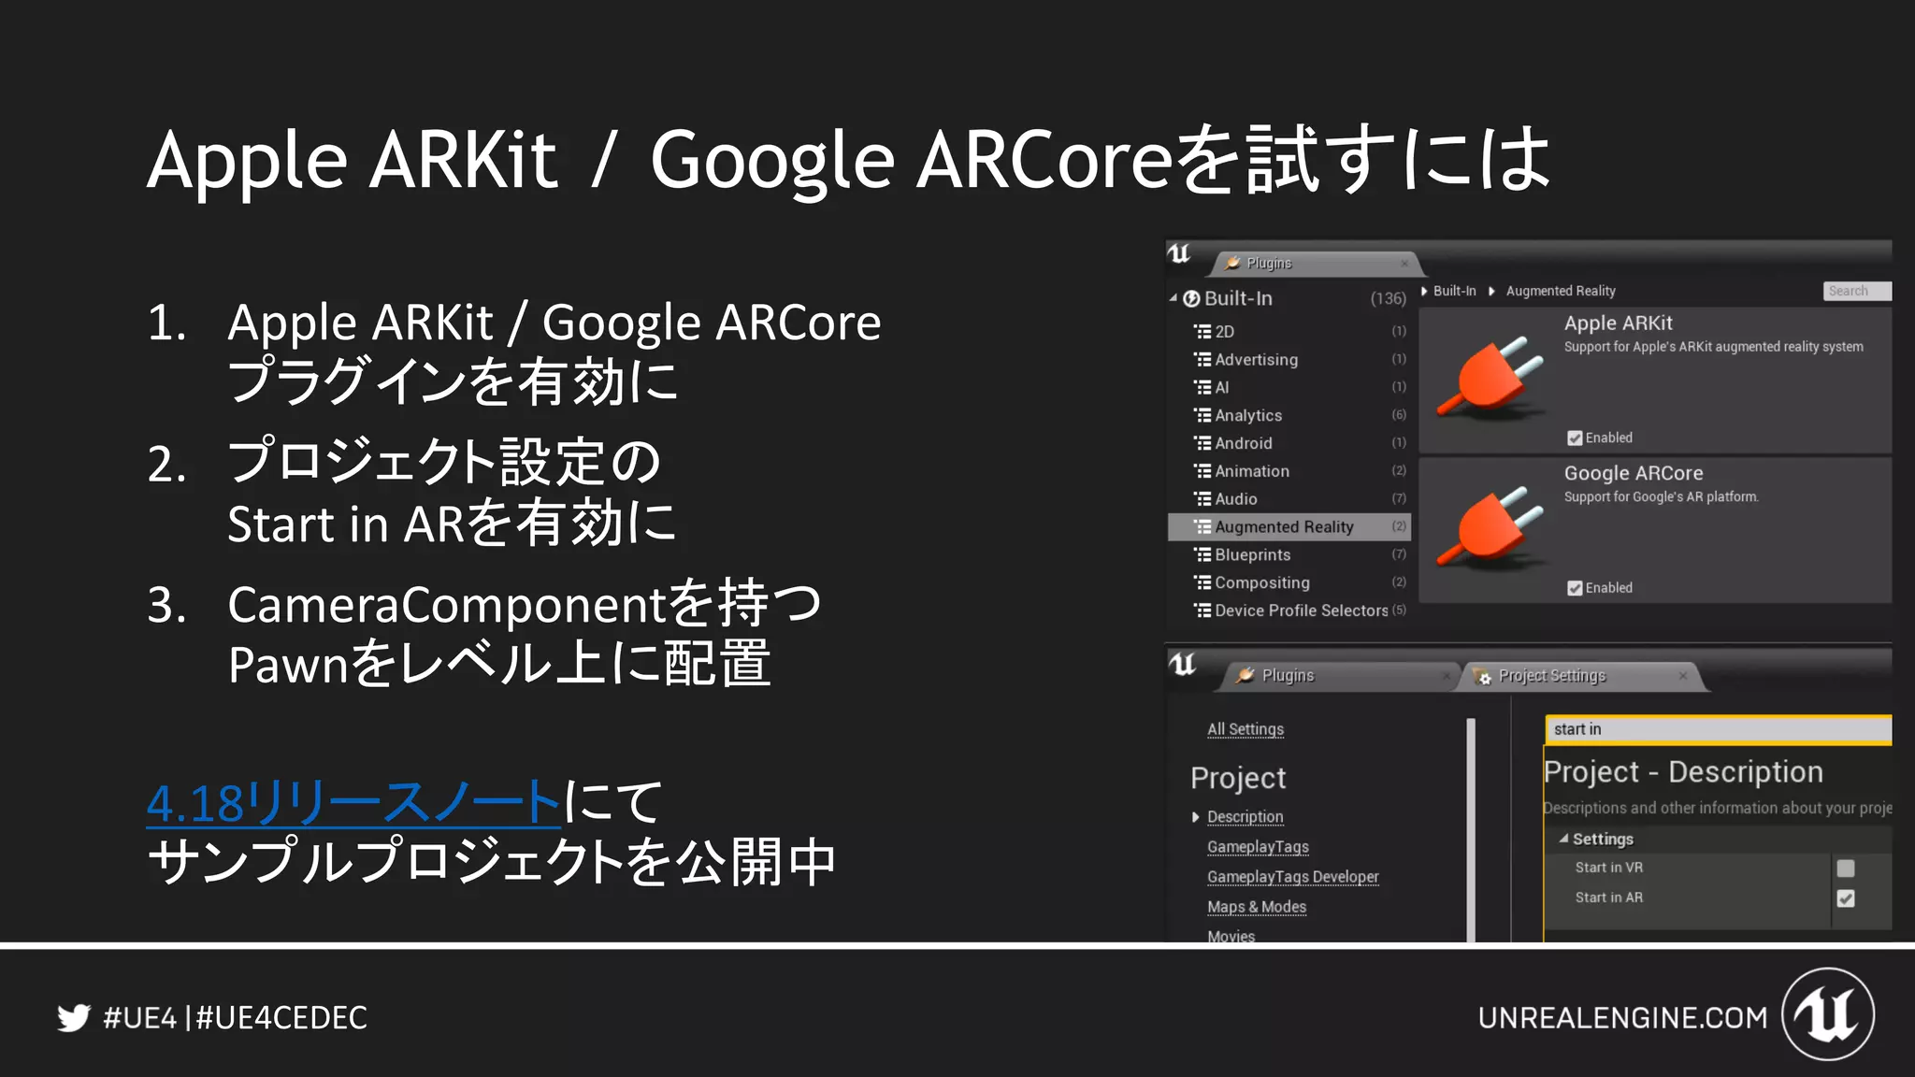The height and width of the screenshot is (1077, 1915).
Task: Click the Apple ARKit plugin title
Action: pyautogui.click(x=1619, y=323)
